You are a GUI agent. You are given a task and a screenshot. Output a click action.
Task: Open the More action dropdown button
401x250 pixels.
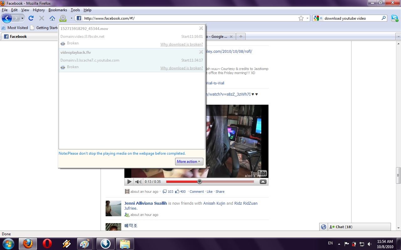pyautogui.click(x=189, y=162)
